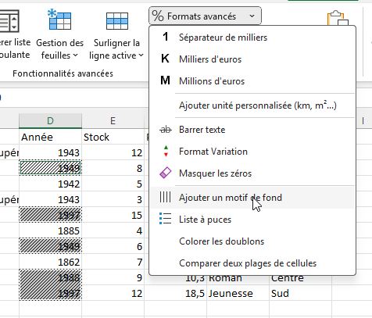372x318 pixels.
Task: Select Stock cell with value 3
Action: coord(113,199)
